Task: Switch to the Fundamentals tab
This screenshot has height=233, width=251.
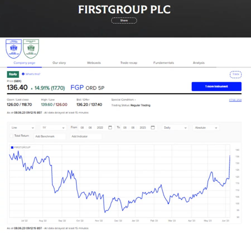Action: (163, 63)
